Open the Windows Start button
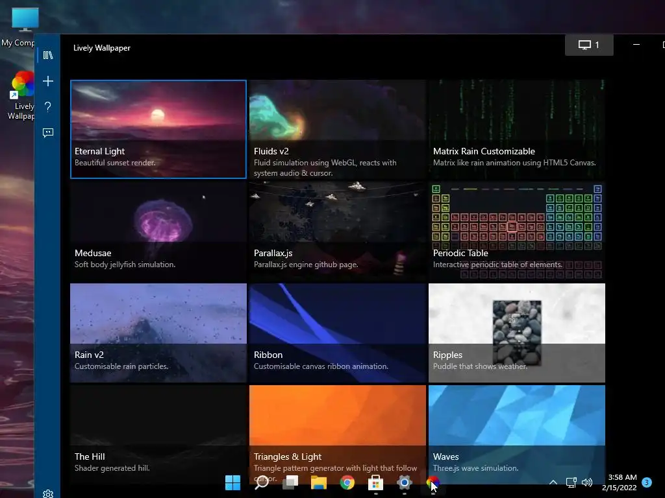The image size is (665, 498). (x=233, y=482)
